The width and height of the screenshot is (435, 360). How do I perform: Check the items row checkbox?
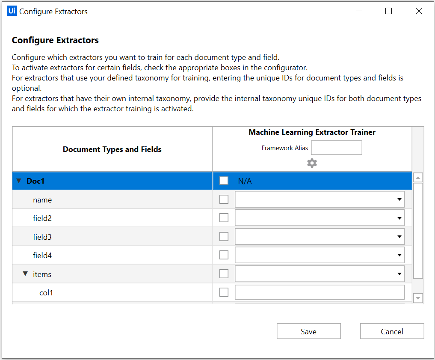pos(224,274)
